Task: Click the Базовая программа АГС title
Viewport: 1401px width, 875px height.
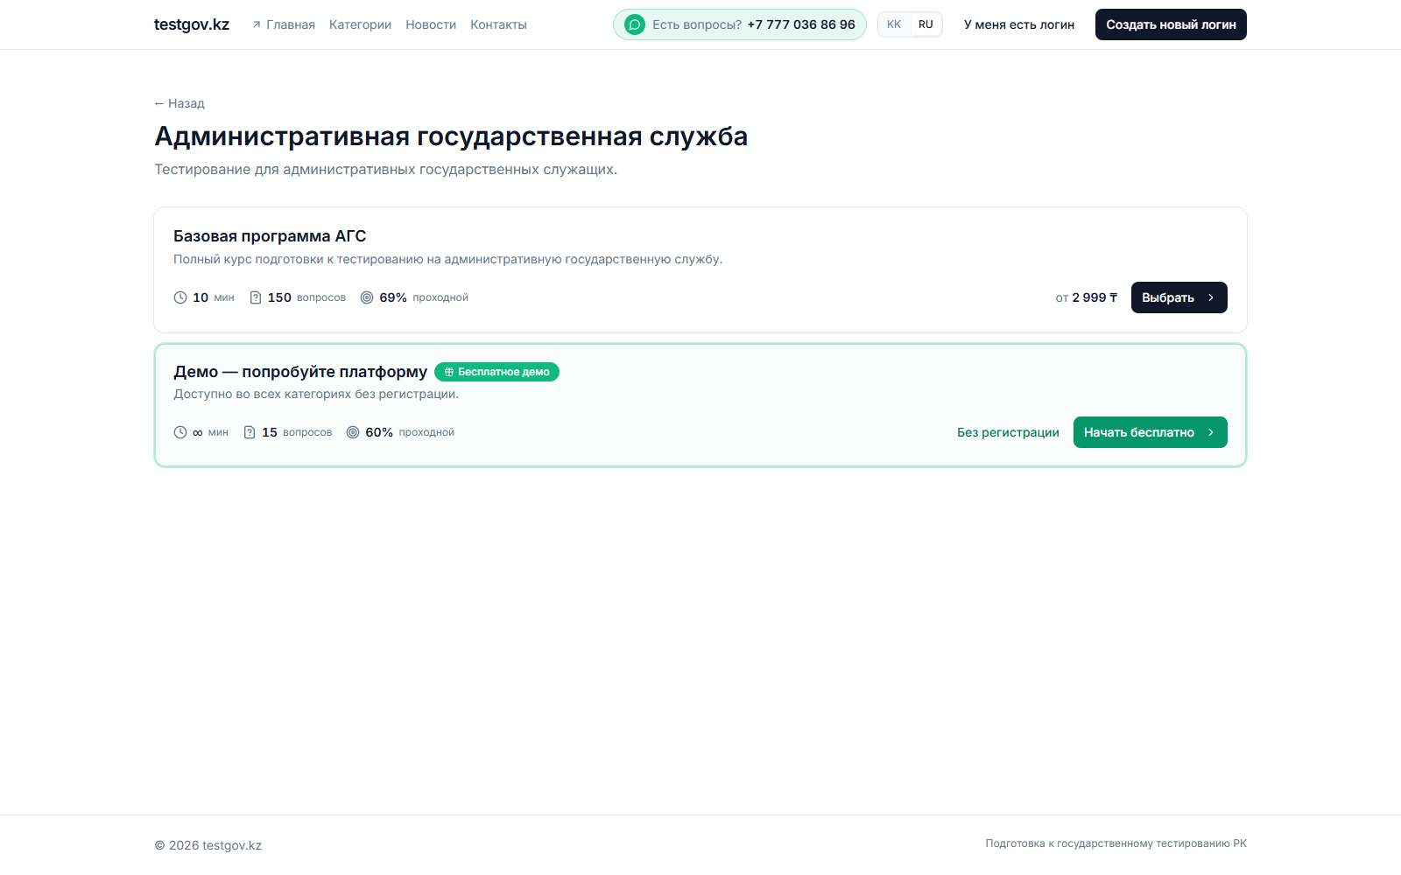Action: point(270,236)
